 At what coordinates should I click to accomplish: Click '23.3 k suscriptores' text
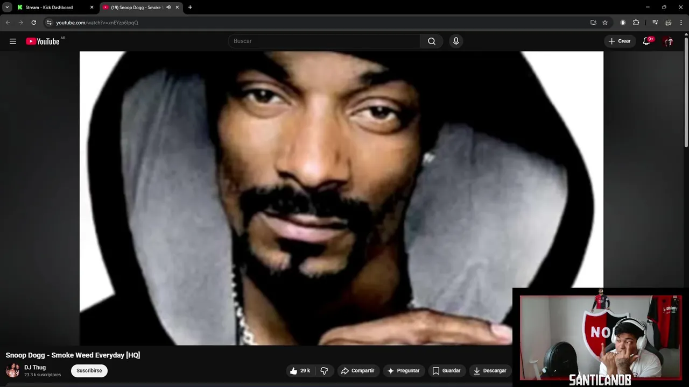coord(43,375)
